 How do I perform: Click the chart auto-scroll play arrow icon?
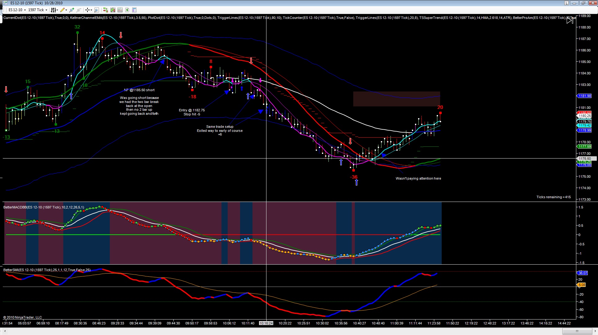pyautogui.click(x=570, y=20)
